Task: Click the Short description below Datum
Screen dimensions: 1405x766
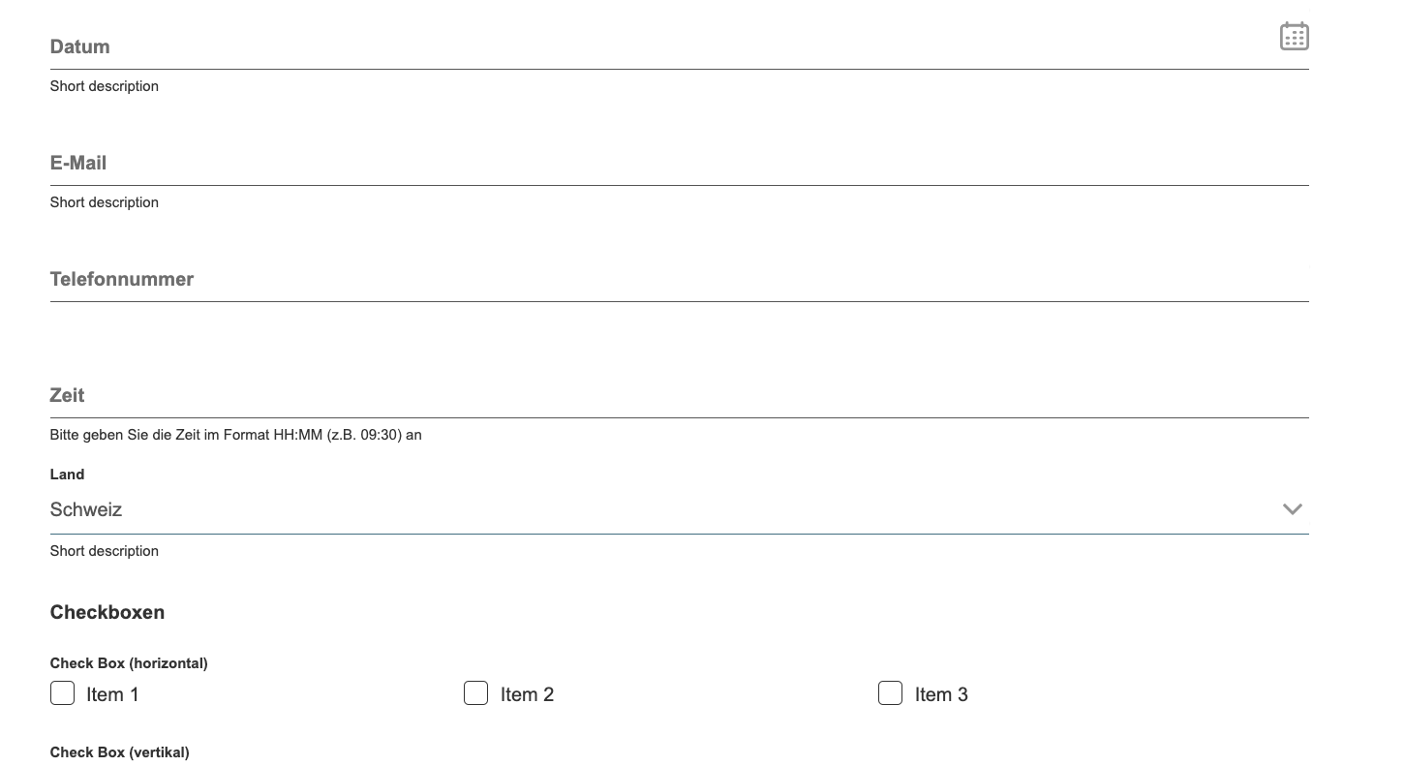Action: (105, 86)
